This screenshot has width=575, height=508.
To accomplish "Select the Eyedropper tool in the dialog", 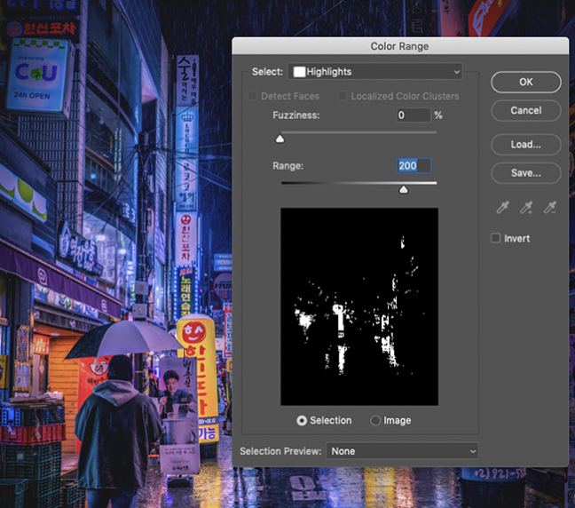I will coord(503,208).
